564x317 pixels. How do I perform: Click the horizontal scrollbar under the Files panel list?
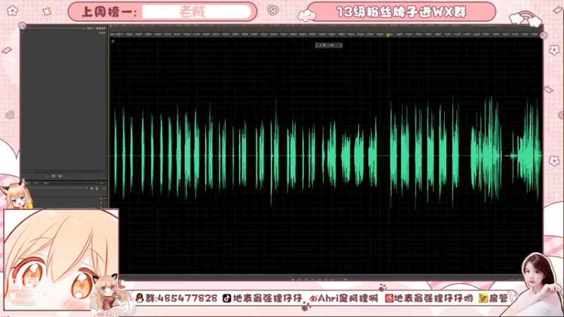[x=63, y=171]
